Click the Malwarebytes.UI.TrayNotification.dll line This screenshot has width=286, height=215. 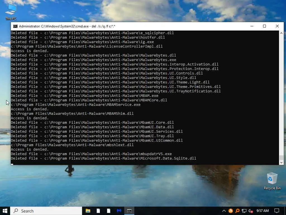[x=116, y=91]
